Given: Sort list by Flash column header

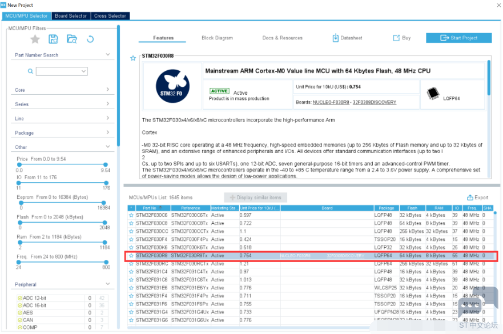Looking at the screenshot, I should (x=412, y=208).
